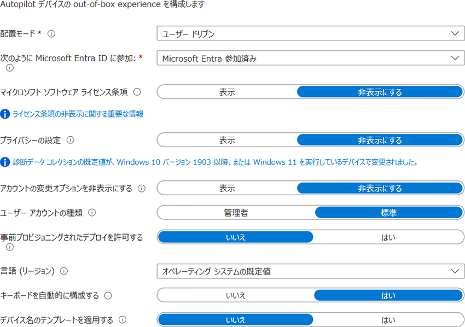This screenshot has height=327, width=465.
Task: Click the info icon beside アカウントの変更オプション
Action: coord(142,188)
